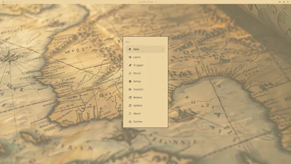Focus the 'Go…' search field
This screenshot has height=164, width=291.
click(145, 42)
